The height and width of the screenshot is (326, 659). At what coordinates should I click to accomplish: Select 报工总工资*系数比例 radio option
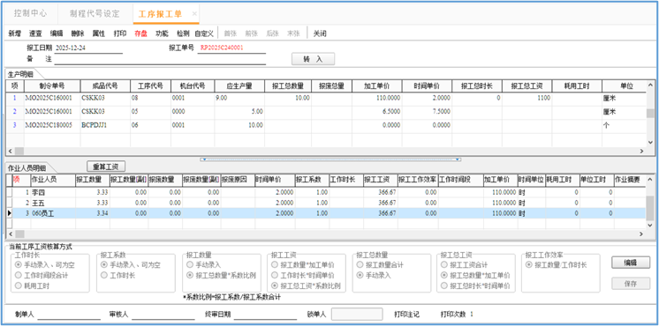coord(306,286)
